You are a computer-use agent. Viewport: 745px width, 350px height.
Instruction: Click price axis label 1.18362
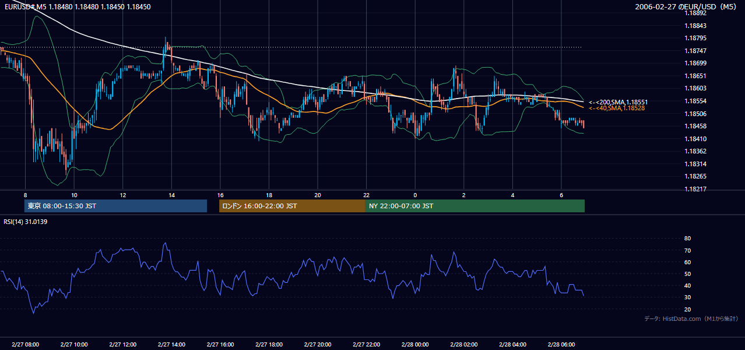point(695,151)
